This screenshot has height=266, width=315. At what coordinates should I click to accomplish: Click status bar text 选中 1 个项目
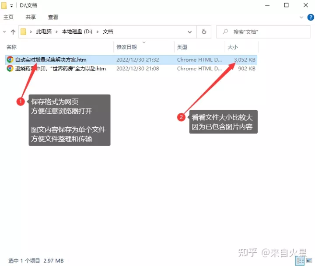(x=24, y=261)
